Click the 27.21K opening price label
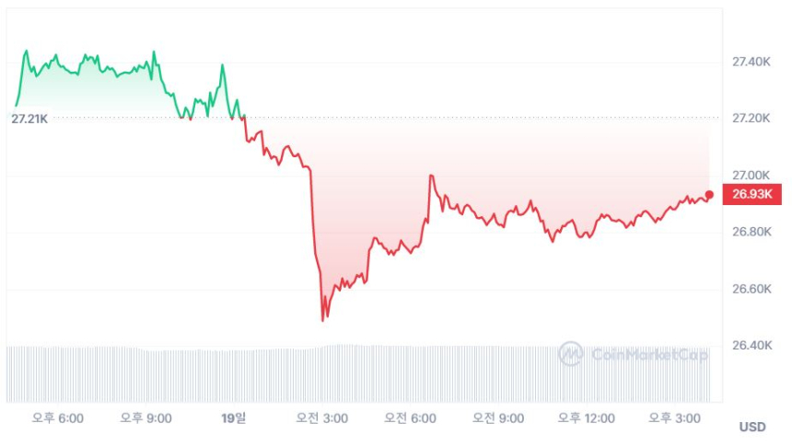Viewport: 792px width, 446px height. 29,119
